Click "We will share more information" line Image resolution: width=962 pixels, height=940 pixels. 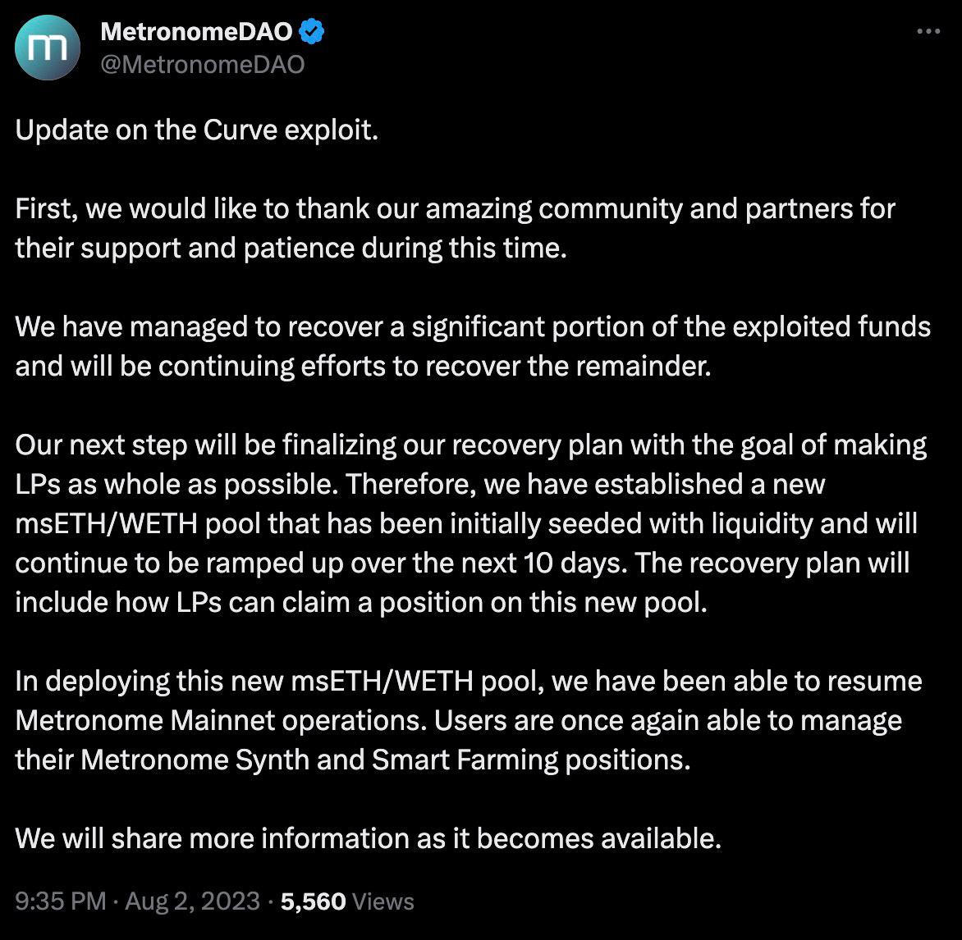[368, 838]
